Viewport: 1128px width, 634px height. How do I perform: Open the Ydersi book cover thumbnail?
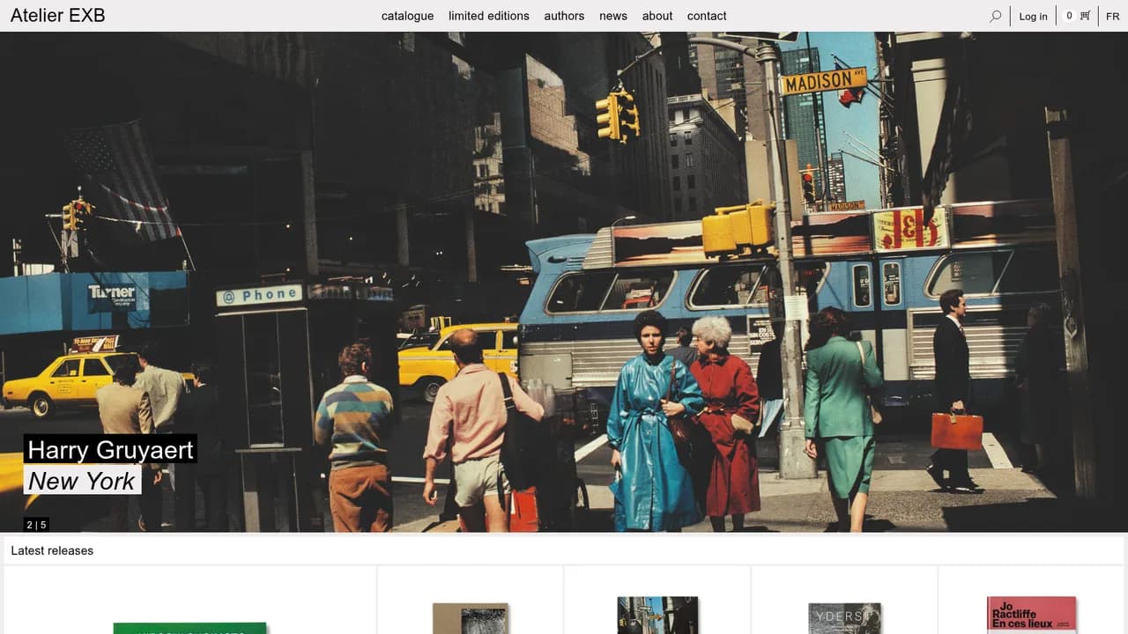845,618
